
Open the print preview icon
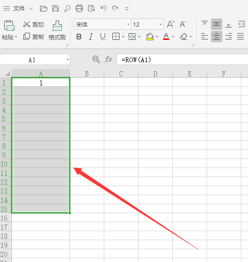[91, 9]
